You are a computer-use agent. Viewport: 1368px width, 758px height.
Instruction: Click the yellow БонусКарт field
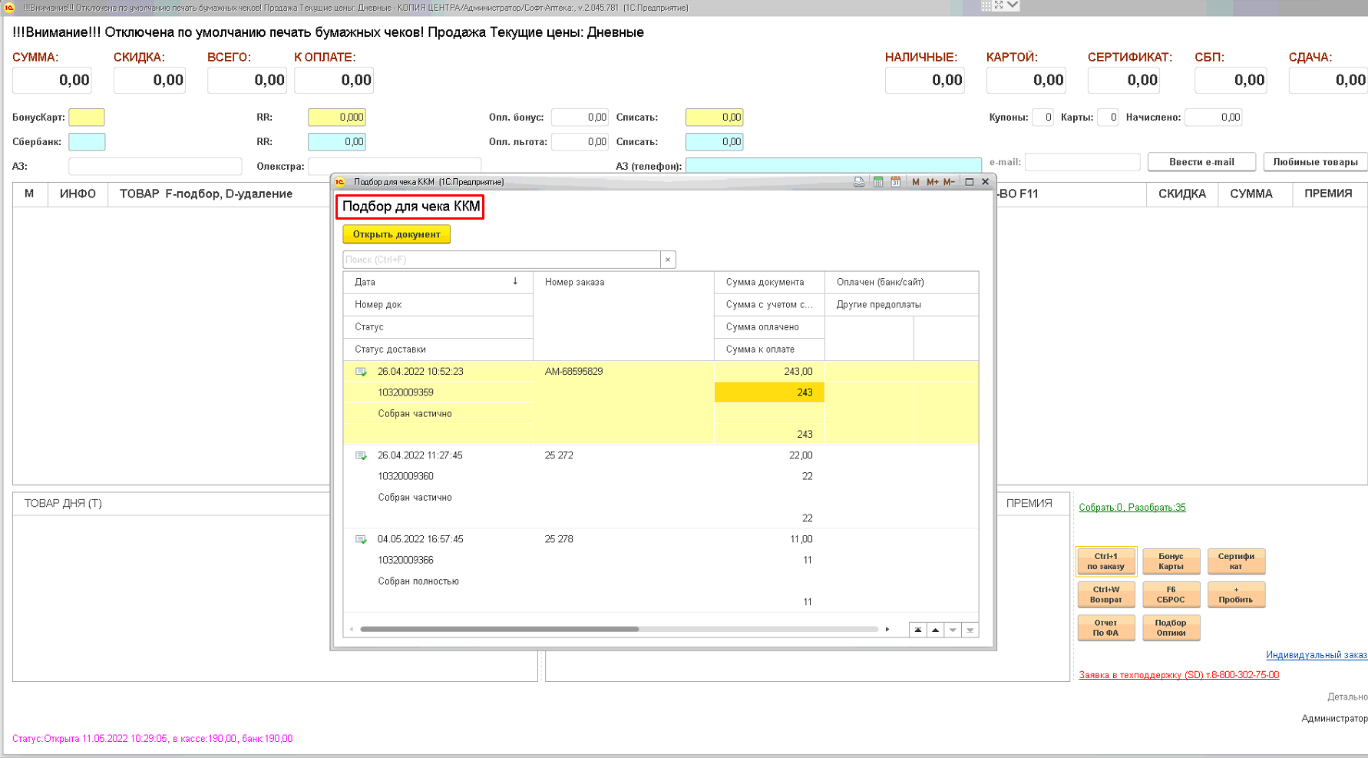click(x=87, y=118)
